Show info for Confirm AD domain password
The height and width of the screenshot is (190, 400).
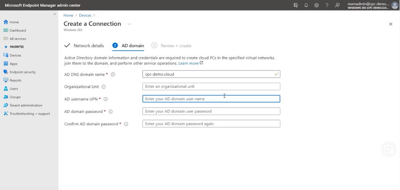126,124
